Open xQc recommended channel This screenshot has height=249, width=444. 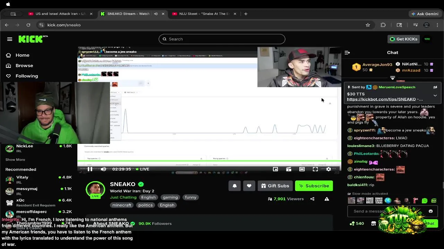pos(39,203)
